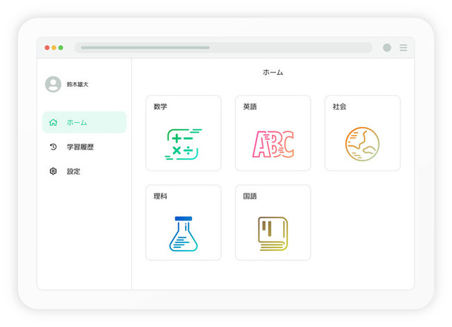
Task: Click the history clock icon
Action: tap(53, 147)
